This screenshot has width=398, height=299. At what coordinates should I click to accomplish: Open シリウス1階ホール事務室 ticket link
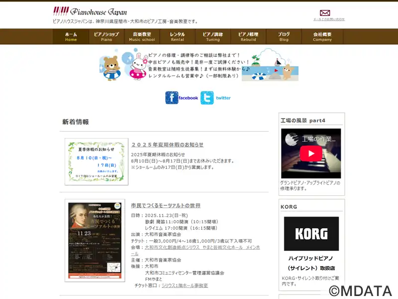coord(185,286)
